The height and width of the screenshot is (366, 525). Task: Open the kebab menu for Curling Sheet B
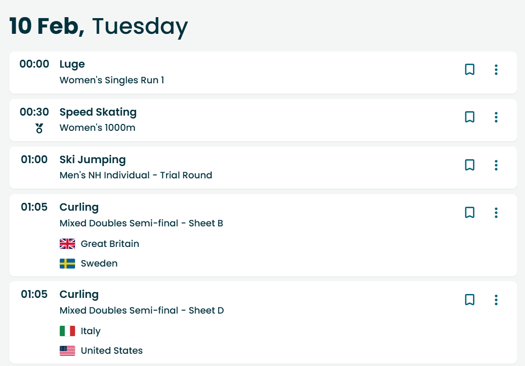click(x=496, y=213)
